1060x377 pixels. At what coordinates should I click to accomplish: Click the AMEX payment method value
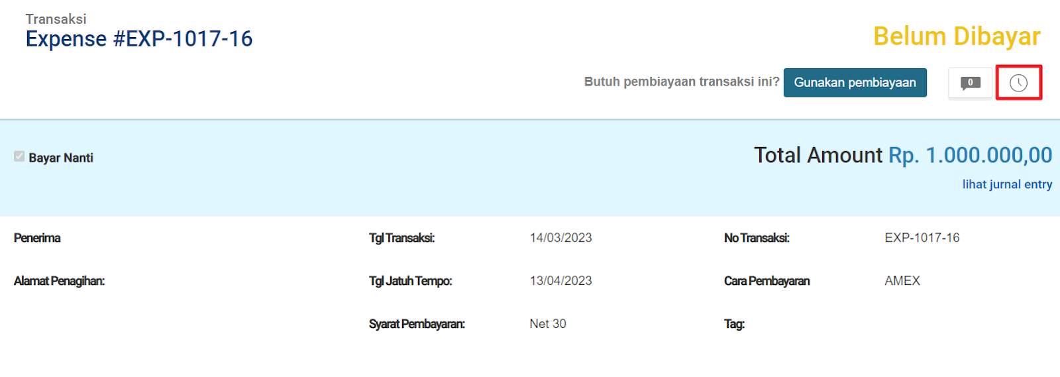tap(902, 281)
